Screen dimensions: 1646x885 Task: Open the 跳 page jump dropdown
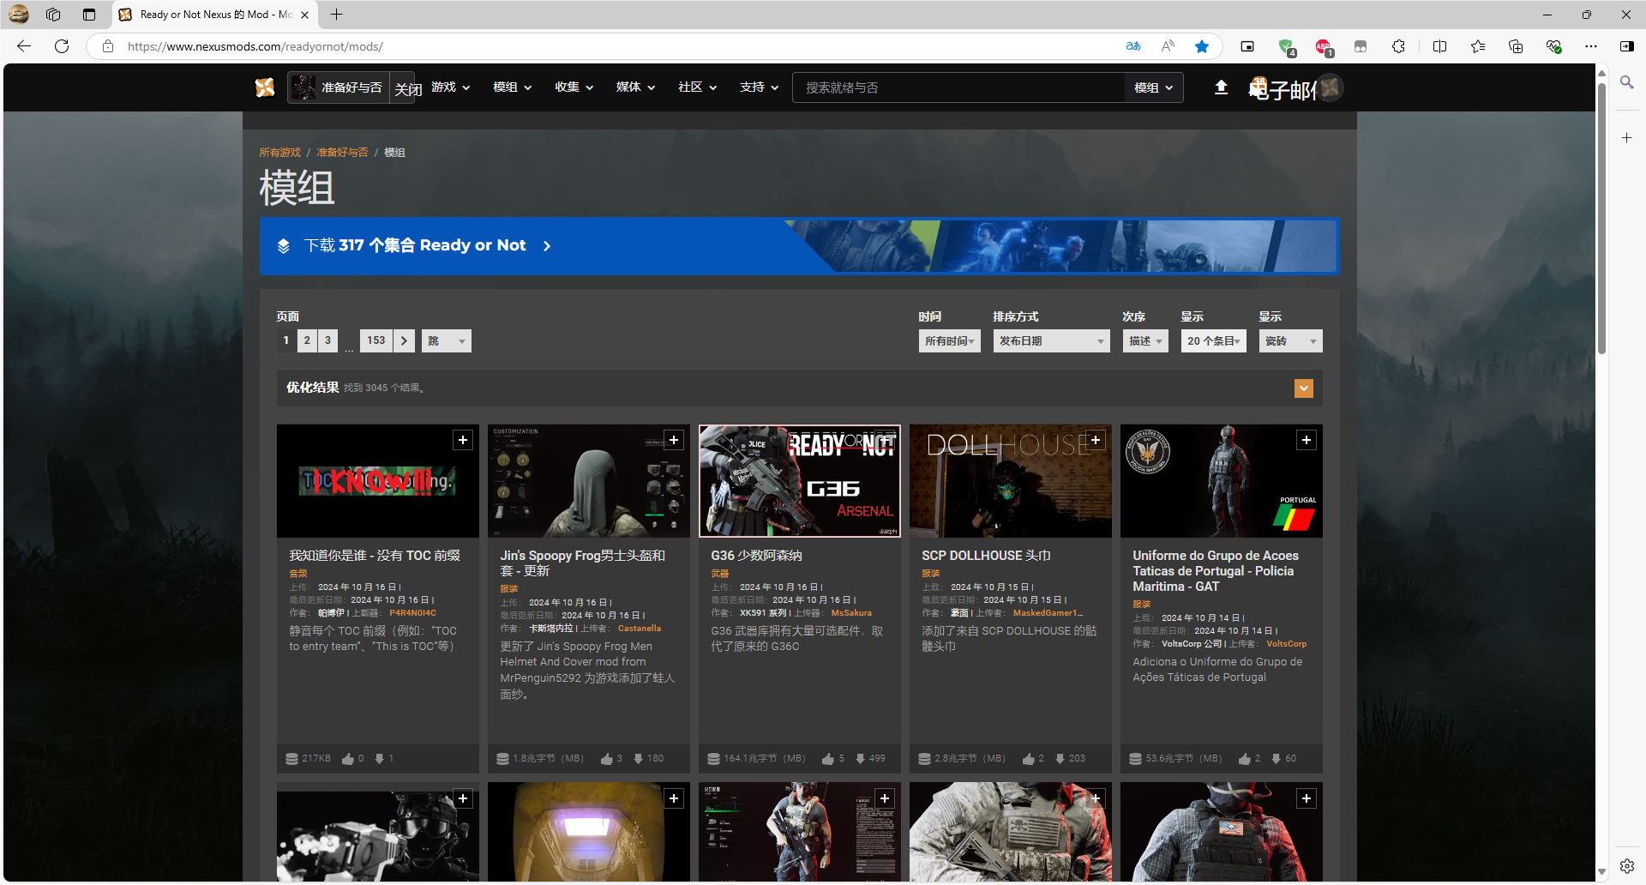[x=446, y=341]
